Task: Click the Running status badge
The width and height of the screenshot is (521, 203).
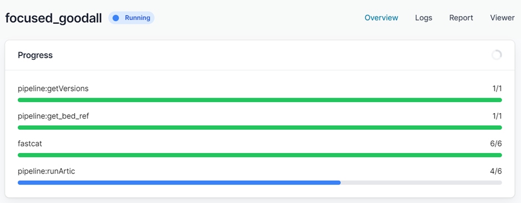Action: click(131, 18)
